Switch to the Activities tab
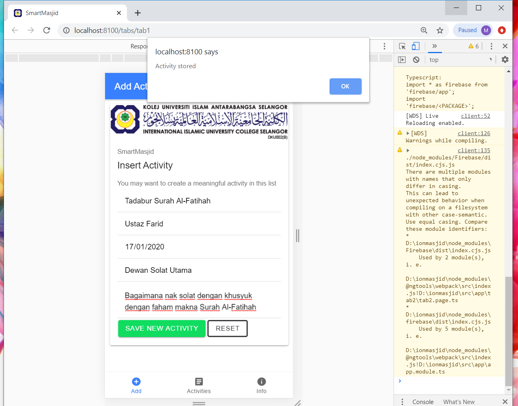This screenshot has height=406, width=518. click(x=199, y=385)
